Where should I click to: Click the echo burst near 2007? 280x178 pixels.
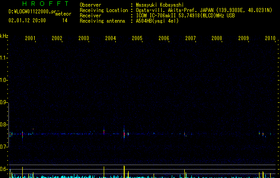tap(185, 134)
